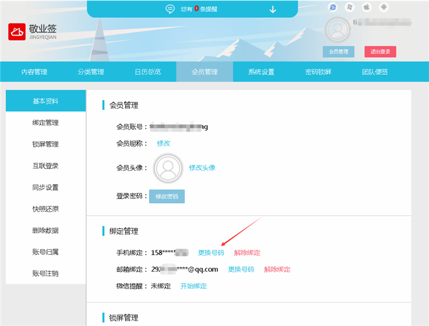429x326 pixels.
Task: Select 账号注销 in the left sidebar
Action: pos(45,273)
